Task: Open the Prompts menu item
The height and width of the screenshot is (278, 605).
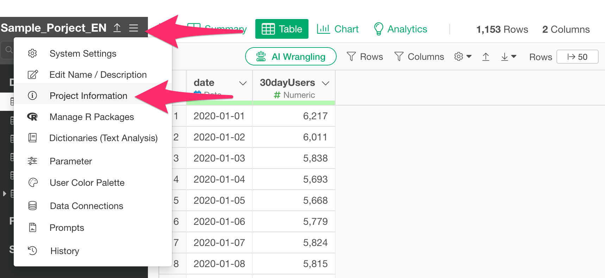Action: click(67, 228)
